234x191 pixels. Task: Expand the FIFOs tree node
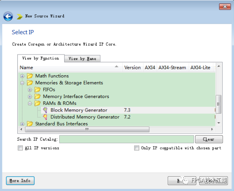point(30,90)
